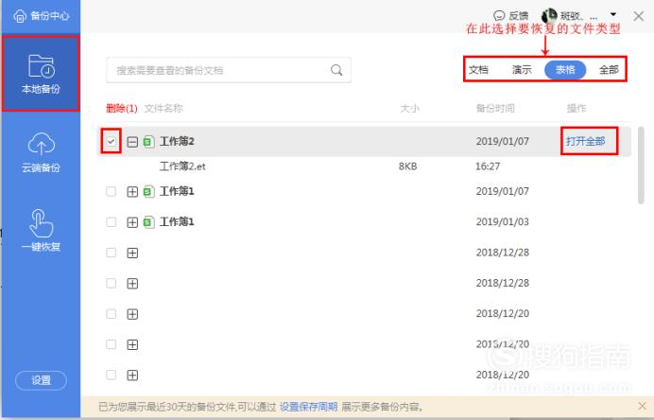The height and width of the screenshot is (420, 654).
Task: Click the user avatar picture
Action: [549, 16]
